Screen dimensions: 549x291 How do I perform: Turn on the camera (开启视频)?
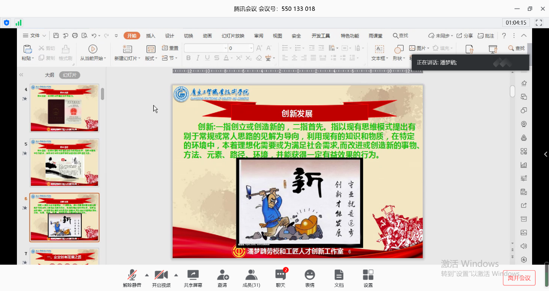[x=161, y=278]
